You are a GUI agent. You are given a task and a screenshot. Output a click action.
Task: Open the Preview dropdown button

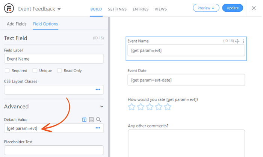pos(206,8)
